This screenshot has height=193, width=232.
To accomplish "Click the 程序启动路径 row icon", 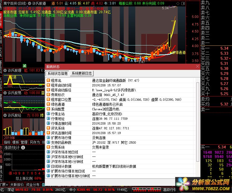I will pyautogui.click(x=48, y=90).
